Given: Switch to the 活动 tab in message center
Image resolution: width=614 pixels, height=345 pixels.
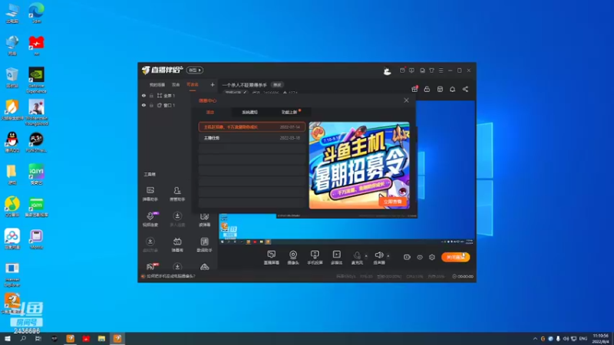Looking at the screenshot, I should coord(210,112).
